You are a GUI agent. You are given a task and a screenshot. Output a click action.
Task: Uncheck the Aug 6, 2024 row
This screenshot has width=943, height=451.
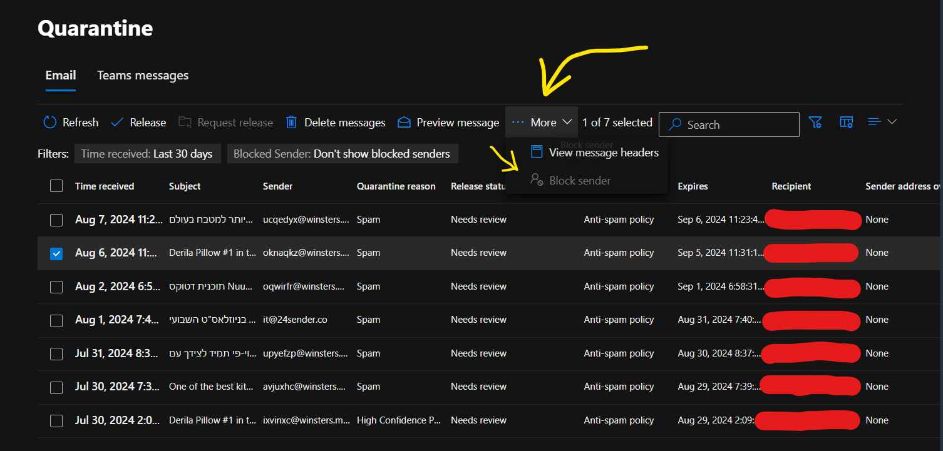point(56,253)
